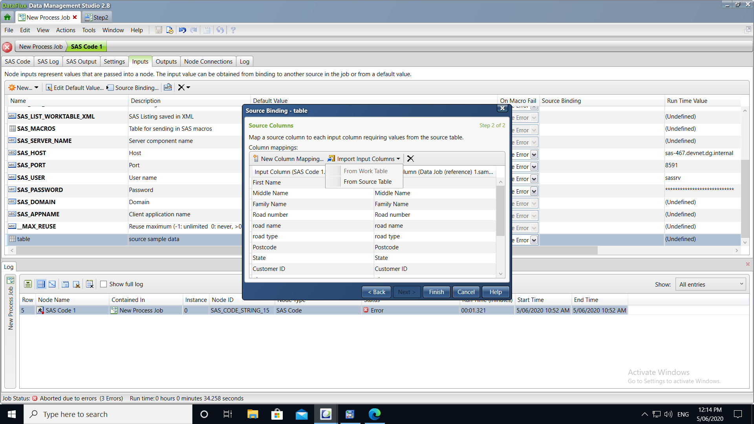
Task: Expand the Import Input Columns dropdown
Action: [398, 159]
